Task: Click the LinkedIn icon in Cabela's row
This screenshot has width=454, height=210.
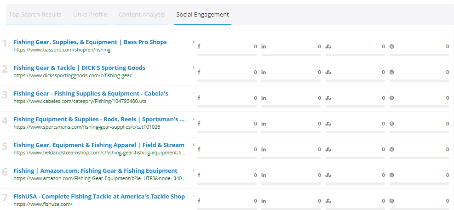Action: tap(264, 98)
